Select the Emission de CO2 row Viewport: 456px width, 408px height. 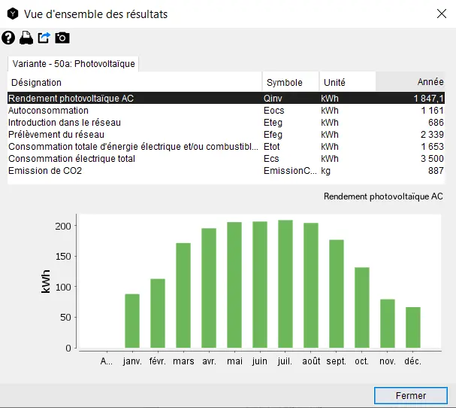click(x=135, y=171)
